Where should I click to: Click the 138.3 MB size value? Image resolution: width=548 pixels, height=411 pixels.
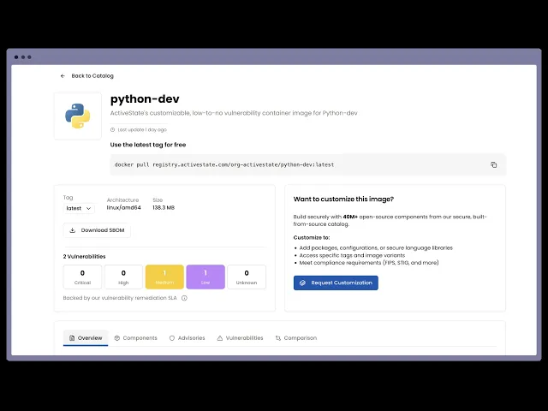164,207
